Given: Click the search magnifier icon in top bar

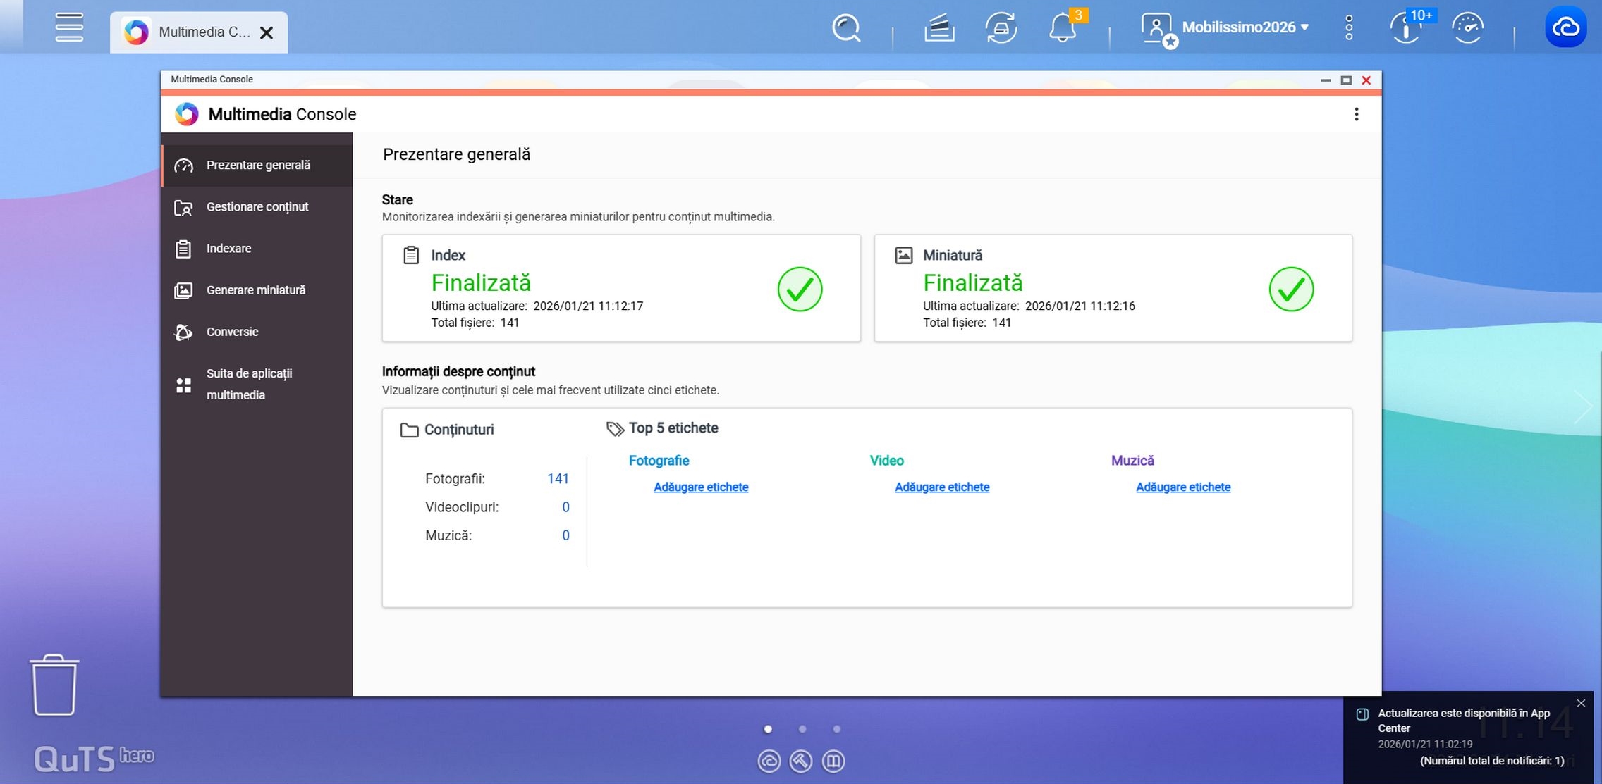Looking at the screenshot, I should pos(845,28).
